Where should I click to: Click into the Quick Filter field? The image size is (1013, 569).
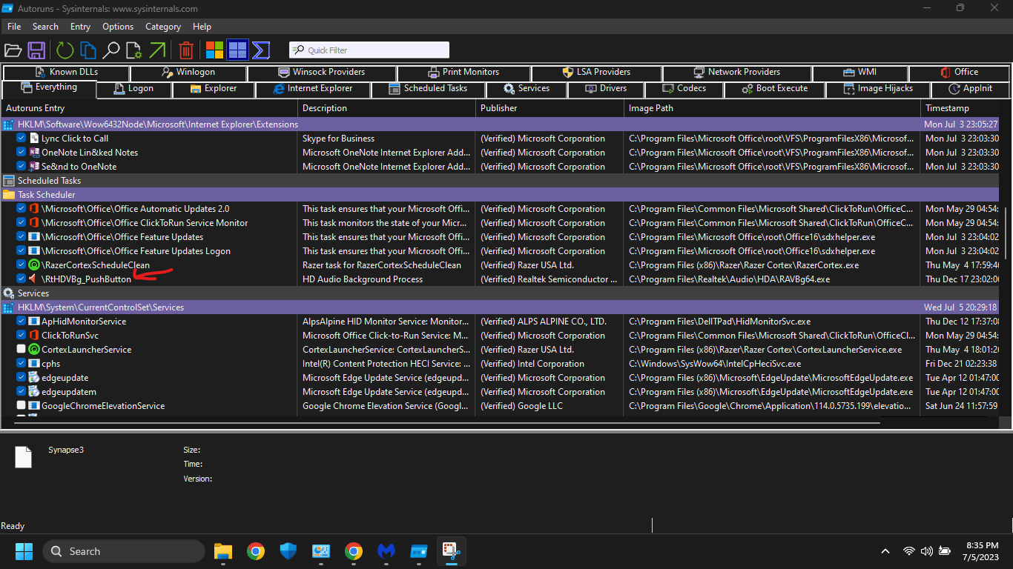pyautogui.click(x=369, y=50)
